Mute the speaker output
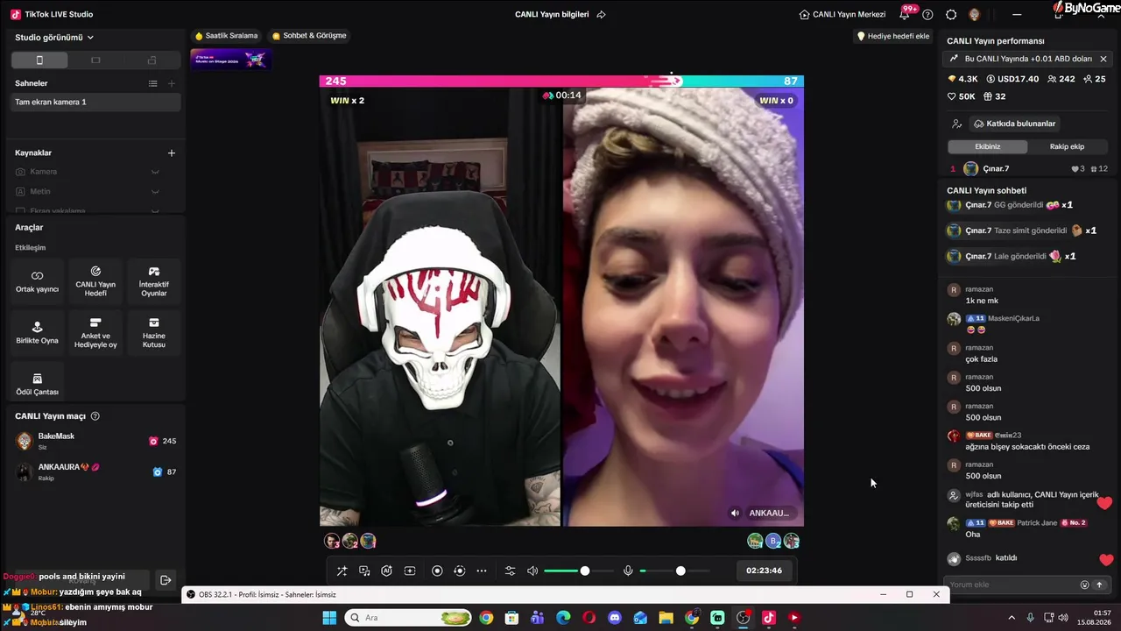The height and width of the screenshot is (631, 1121). [532, 571]
